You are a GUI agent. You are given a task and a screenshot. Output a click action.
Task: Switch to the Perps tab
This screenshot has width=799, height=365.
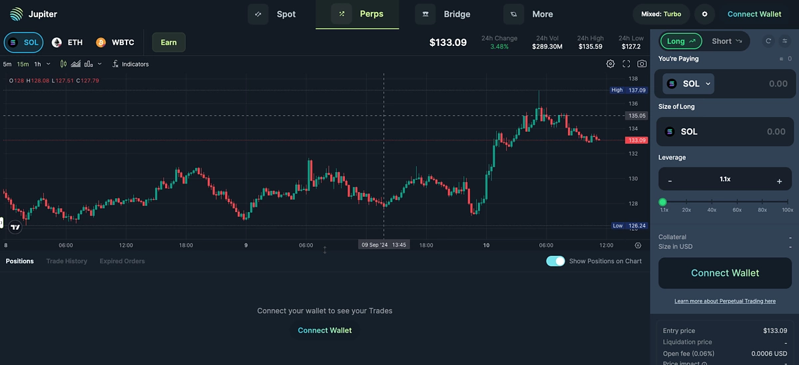[x=358, y=14]
